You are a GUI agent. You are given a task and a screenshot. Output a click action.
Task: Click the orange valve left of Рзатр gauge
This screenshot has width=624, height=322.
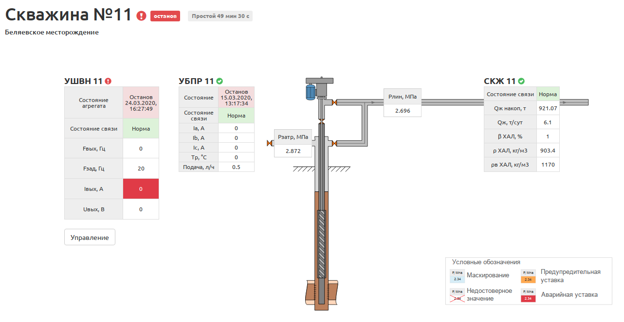[269, 143]
